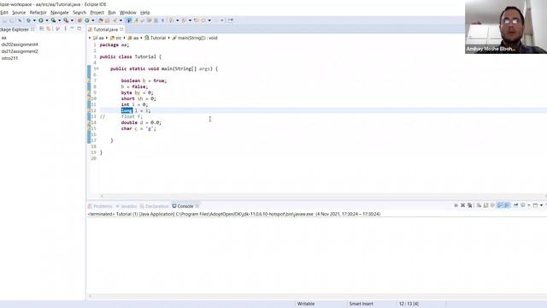547x308 pixels.
Task: Collapse the main method fold at line 5
Action: tap(97, 68)
